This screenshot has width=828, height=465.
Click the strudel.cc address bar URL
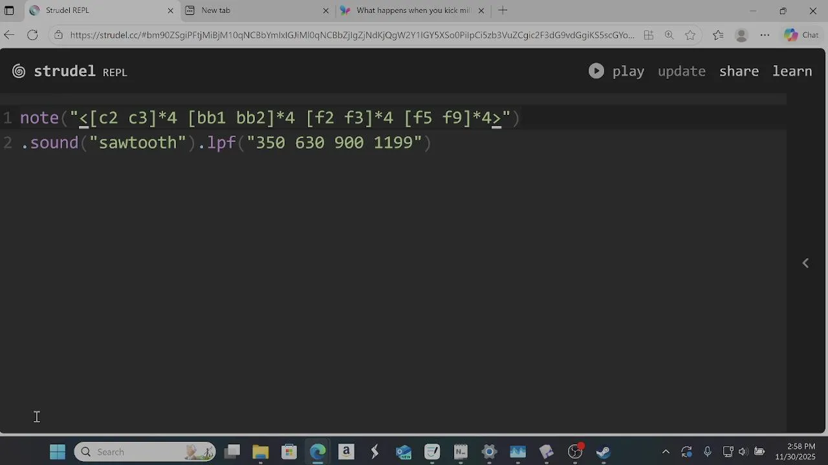[353, 36]
